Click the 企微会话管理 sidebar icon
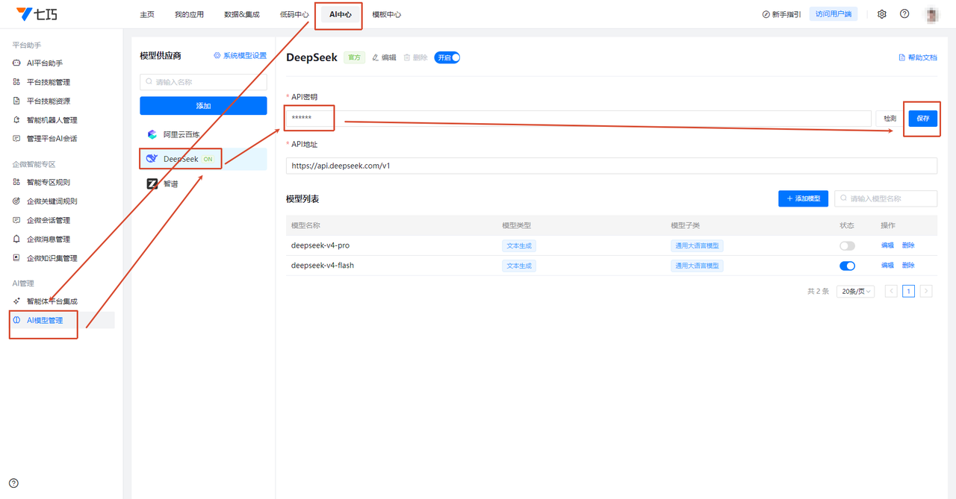 16,220
